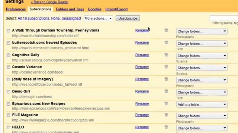The height and width of the screenshot is (133, 238).
Task: Rename [daily dose of imagery] feed
Action: click(142, 79)
